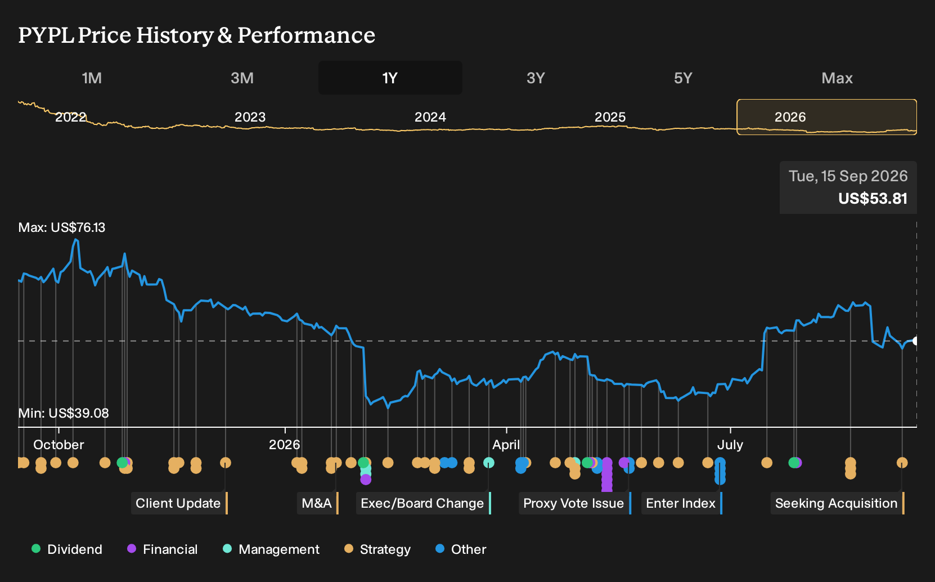Click the April axis label
The width and height of the screenshot is (935, 582).
pos(506,445)
